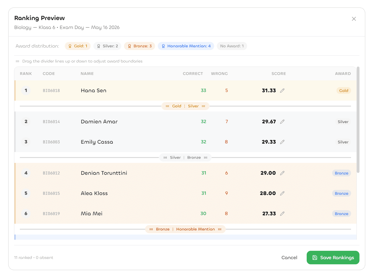Click the Honorable Mention medal icon
This screenshot has width=373, height=280.
pyautogui.click(x=163, y=46)
